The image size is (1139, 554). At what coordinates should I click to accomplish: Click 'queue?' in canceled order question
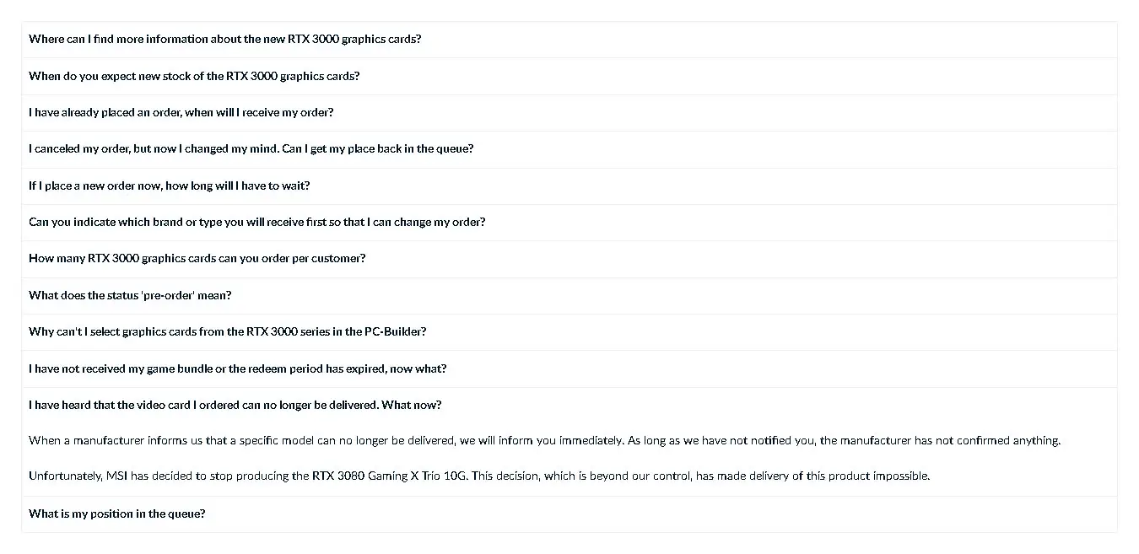(455, 149)
